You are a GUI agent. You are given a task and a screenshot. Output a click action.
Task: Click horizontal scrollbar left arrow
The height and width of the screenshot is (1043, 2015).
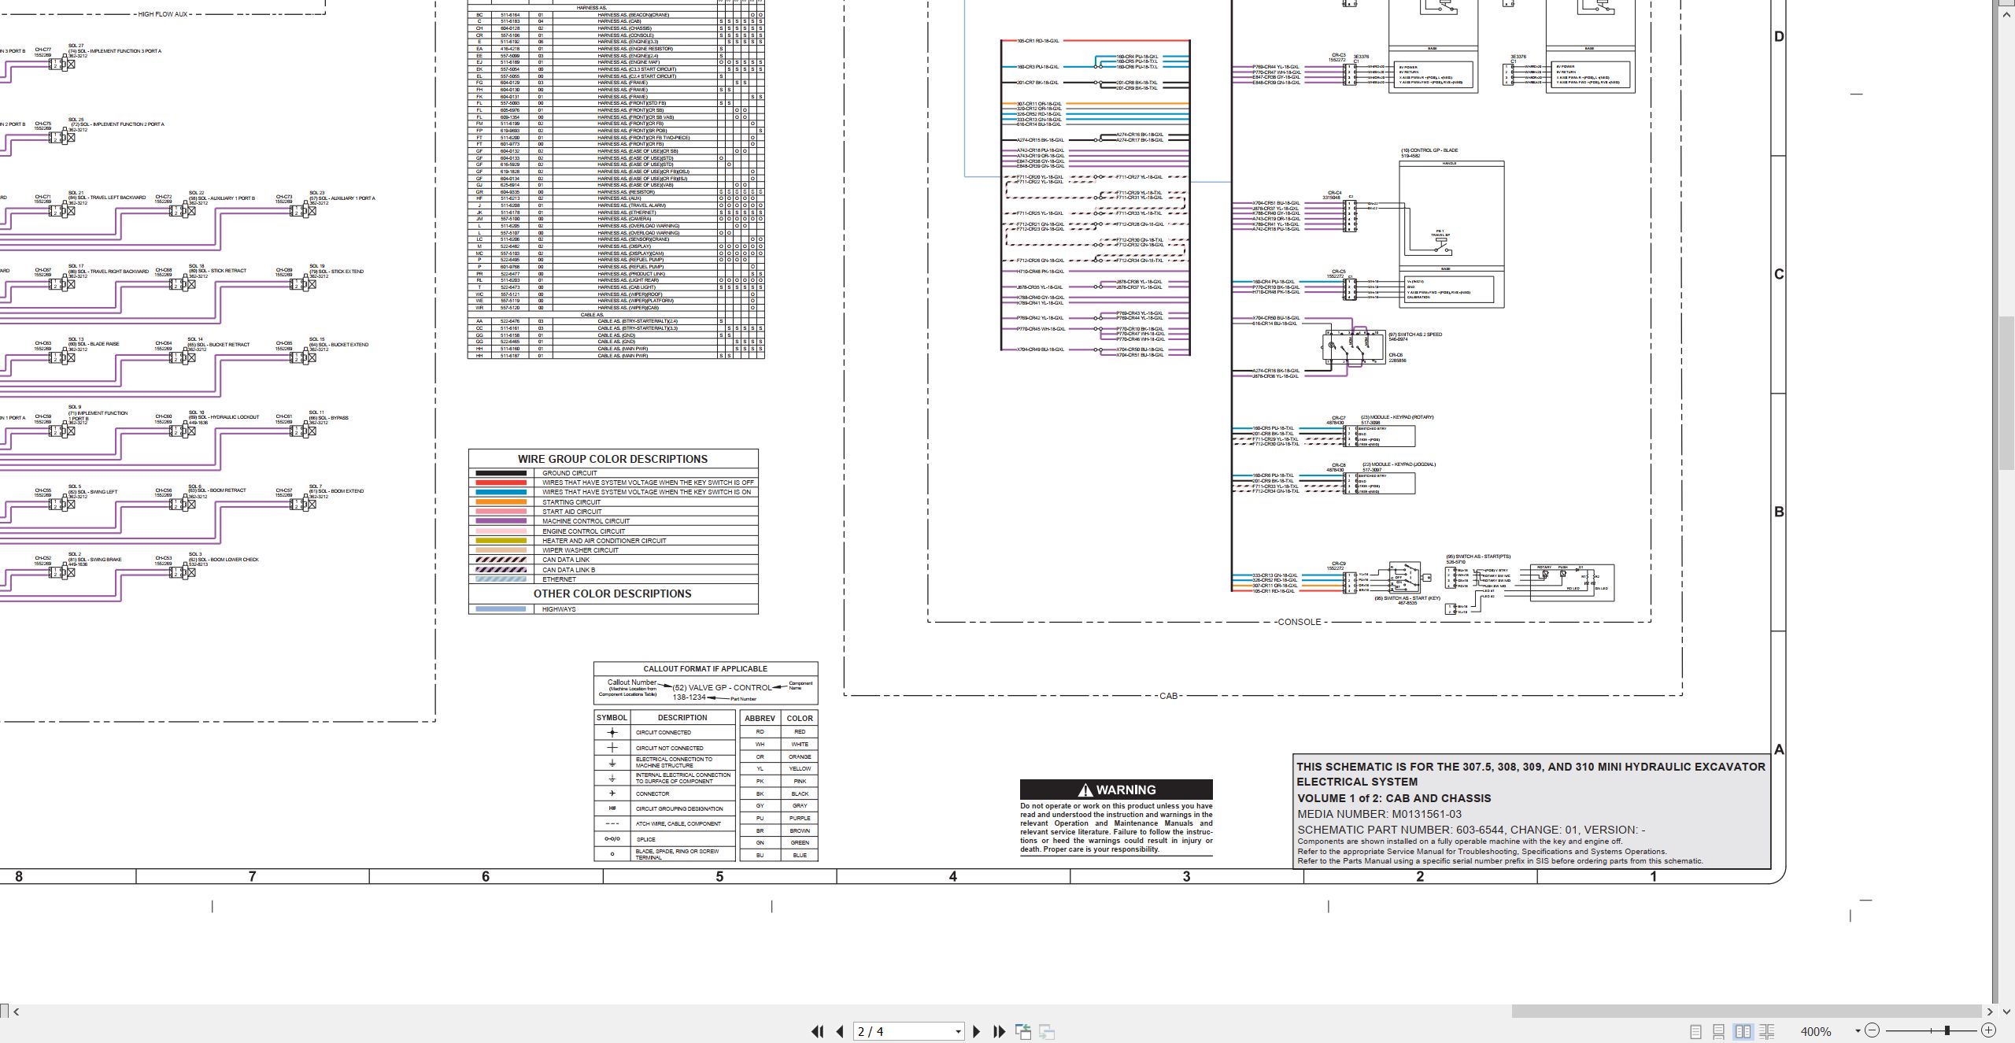[17, 1012]
